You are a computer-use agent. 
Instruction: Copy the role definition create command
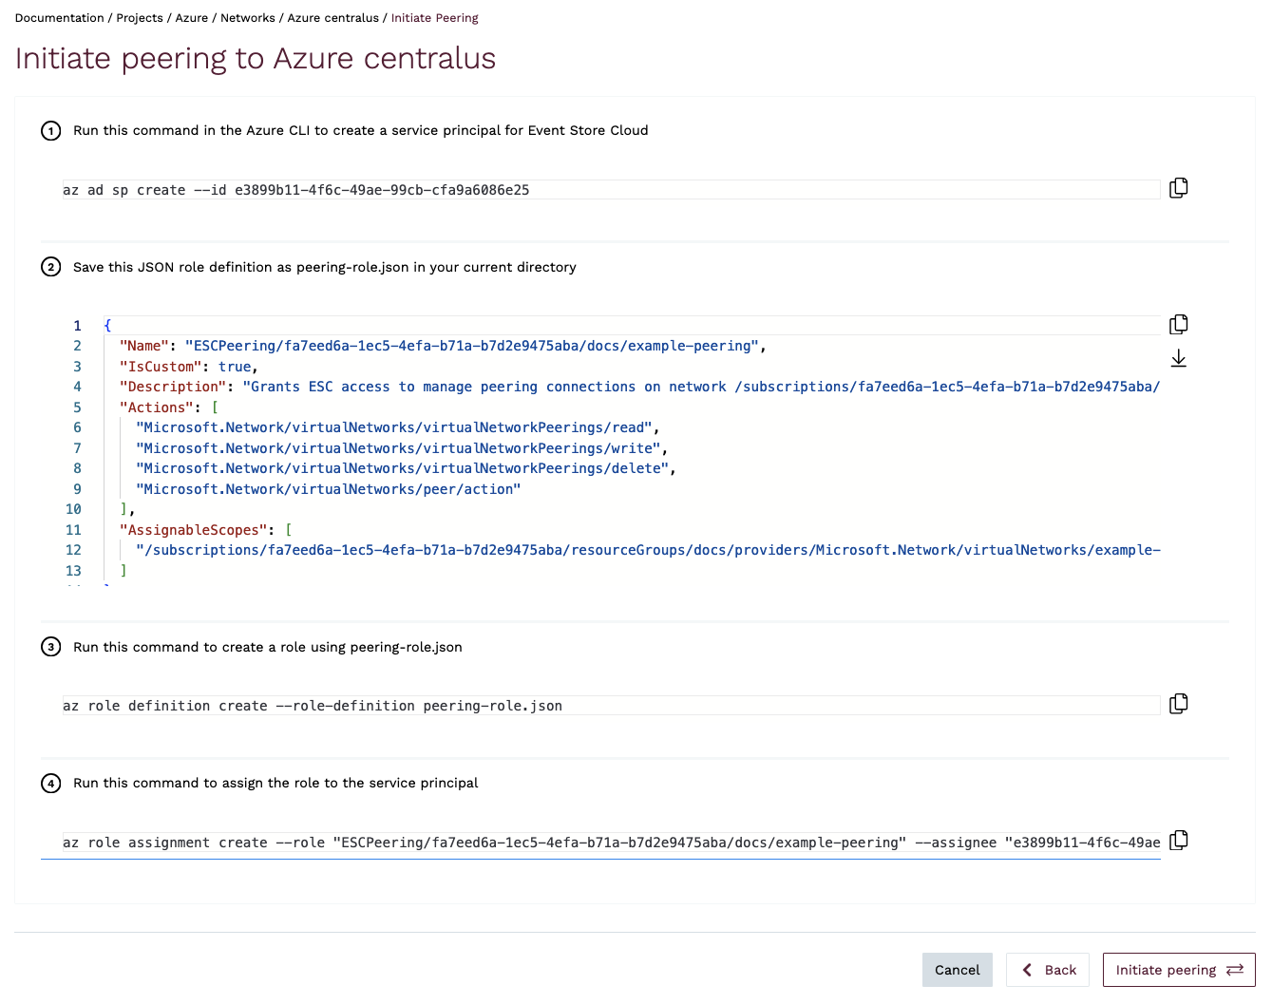1178,704
